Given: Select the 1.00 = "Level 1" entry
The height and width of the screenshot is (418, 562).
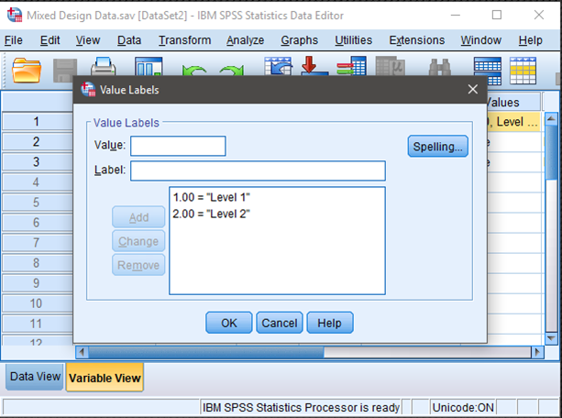Looking at the screenshot, I should click(211, 197).
